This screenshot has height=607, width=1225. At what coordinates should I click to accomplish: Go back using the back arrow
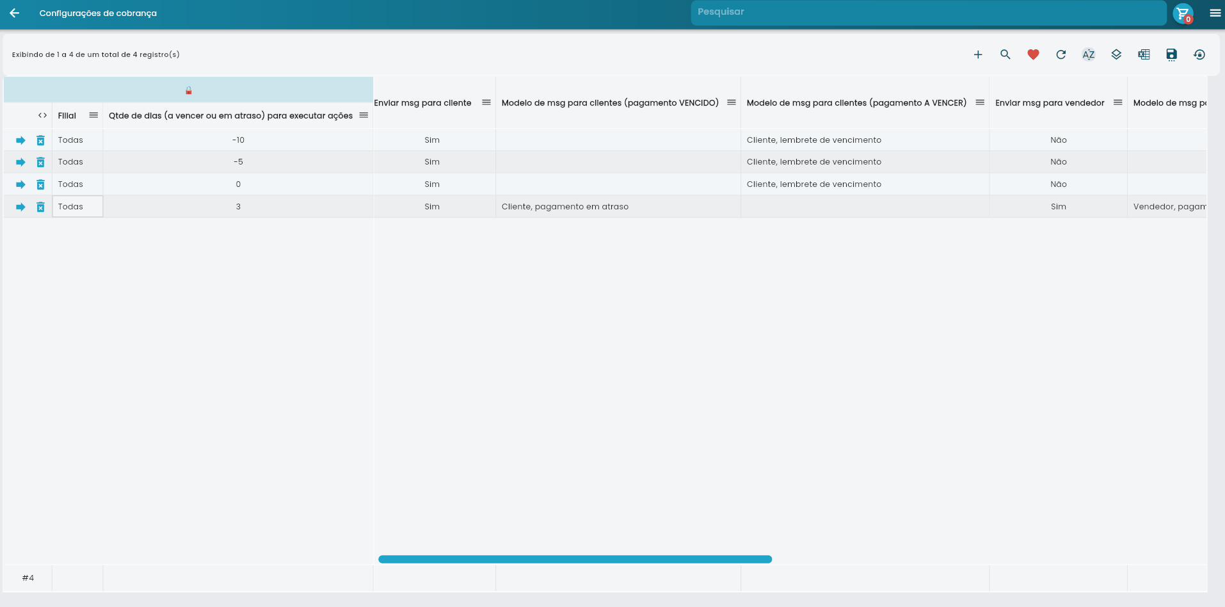pos(14,12)
